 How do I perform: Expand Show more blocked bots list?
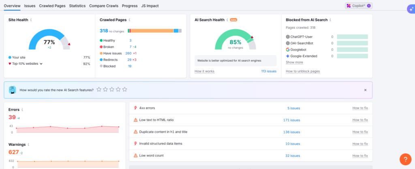point(294,62)
